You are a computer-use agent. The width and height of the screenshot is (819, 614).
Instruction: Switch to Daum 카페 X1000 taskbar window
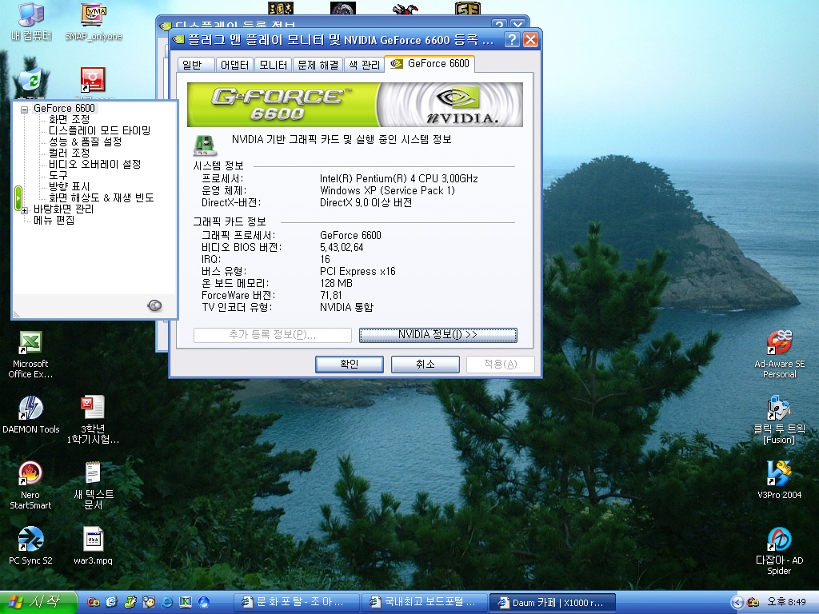[552, 603]
